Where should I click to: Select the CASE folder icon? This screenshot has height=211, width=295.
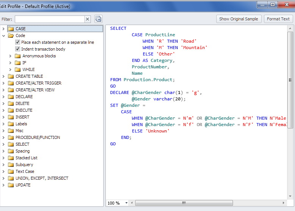click(x=11, y=29)
